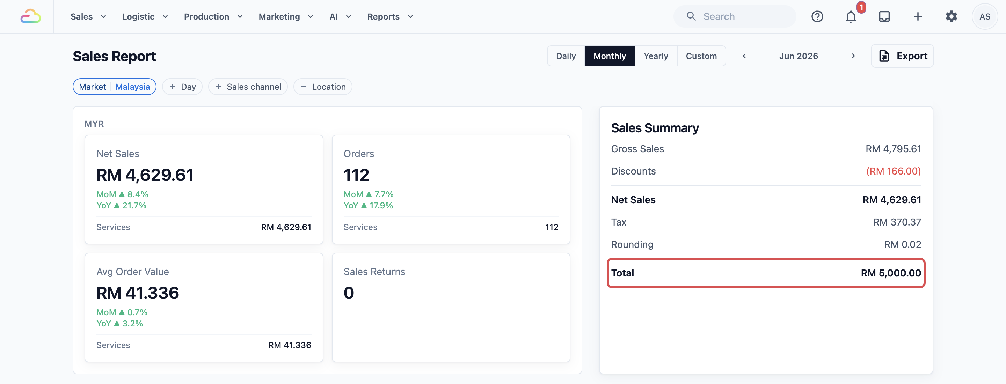Go to previous month arrow

point(744,56)
